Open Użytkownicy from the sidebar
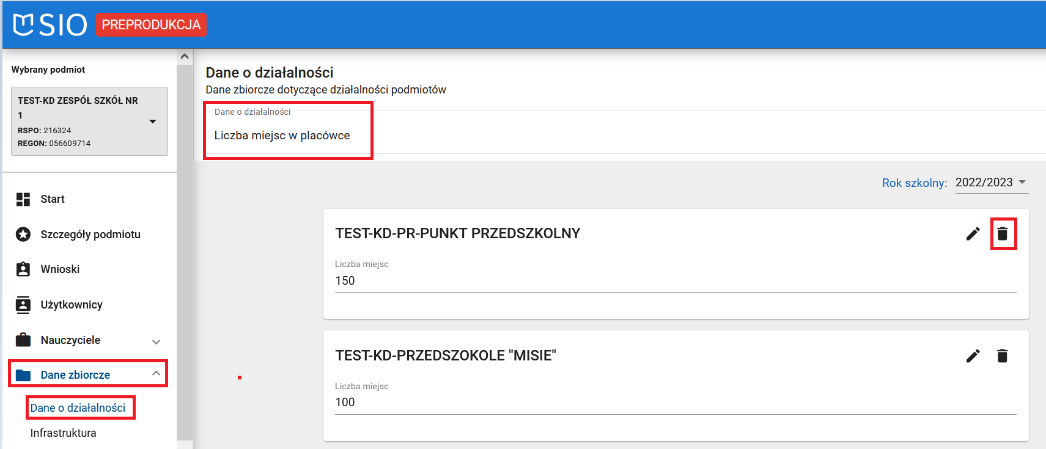Screen dimensions: 1046x449 72,305
